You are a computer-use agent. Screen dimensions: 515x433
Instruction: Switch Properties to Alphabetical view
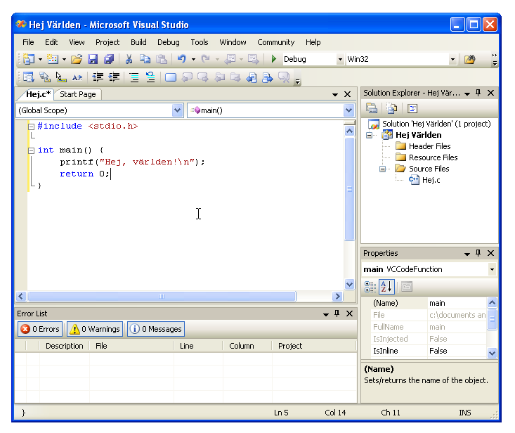pyautogui.click(x=386, y=287)
